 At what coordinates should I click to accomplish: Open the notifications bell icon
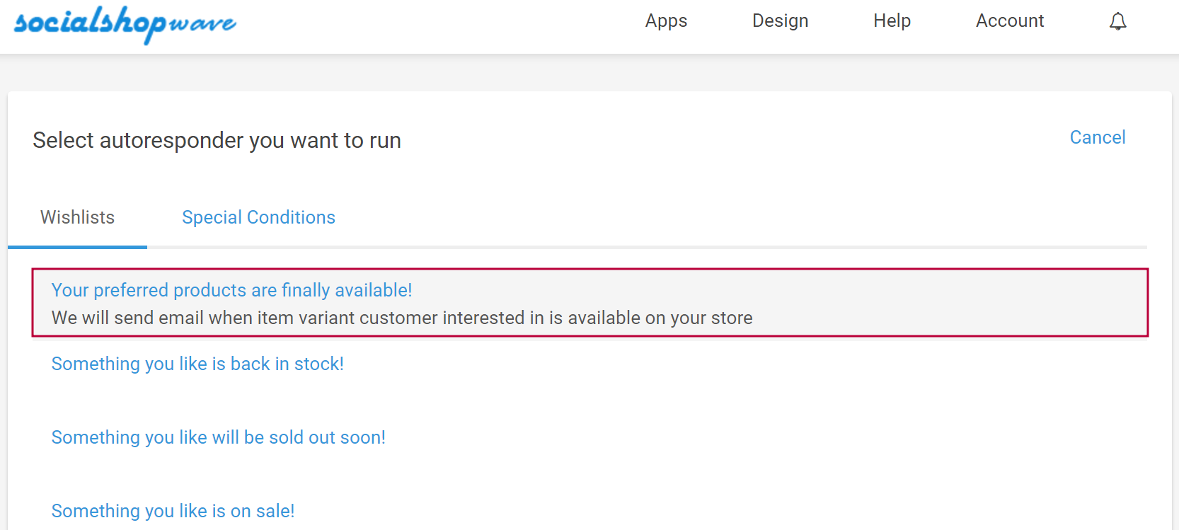[x=1117, y=21]
